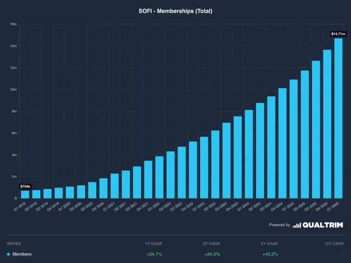The width and height of the screenshot is (351, 263).
Task: Select the Q3 2023 bar
Action: (x=226, y=160)
